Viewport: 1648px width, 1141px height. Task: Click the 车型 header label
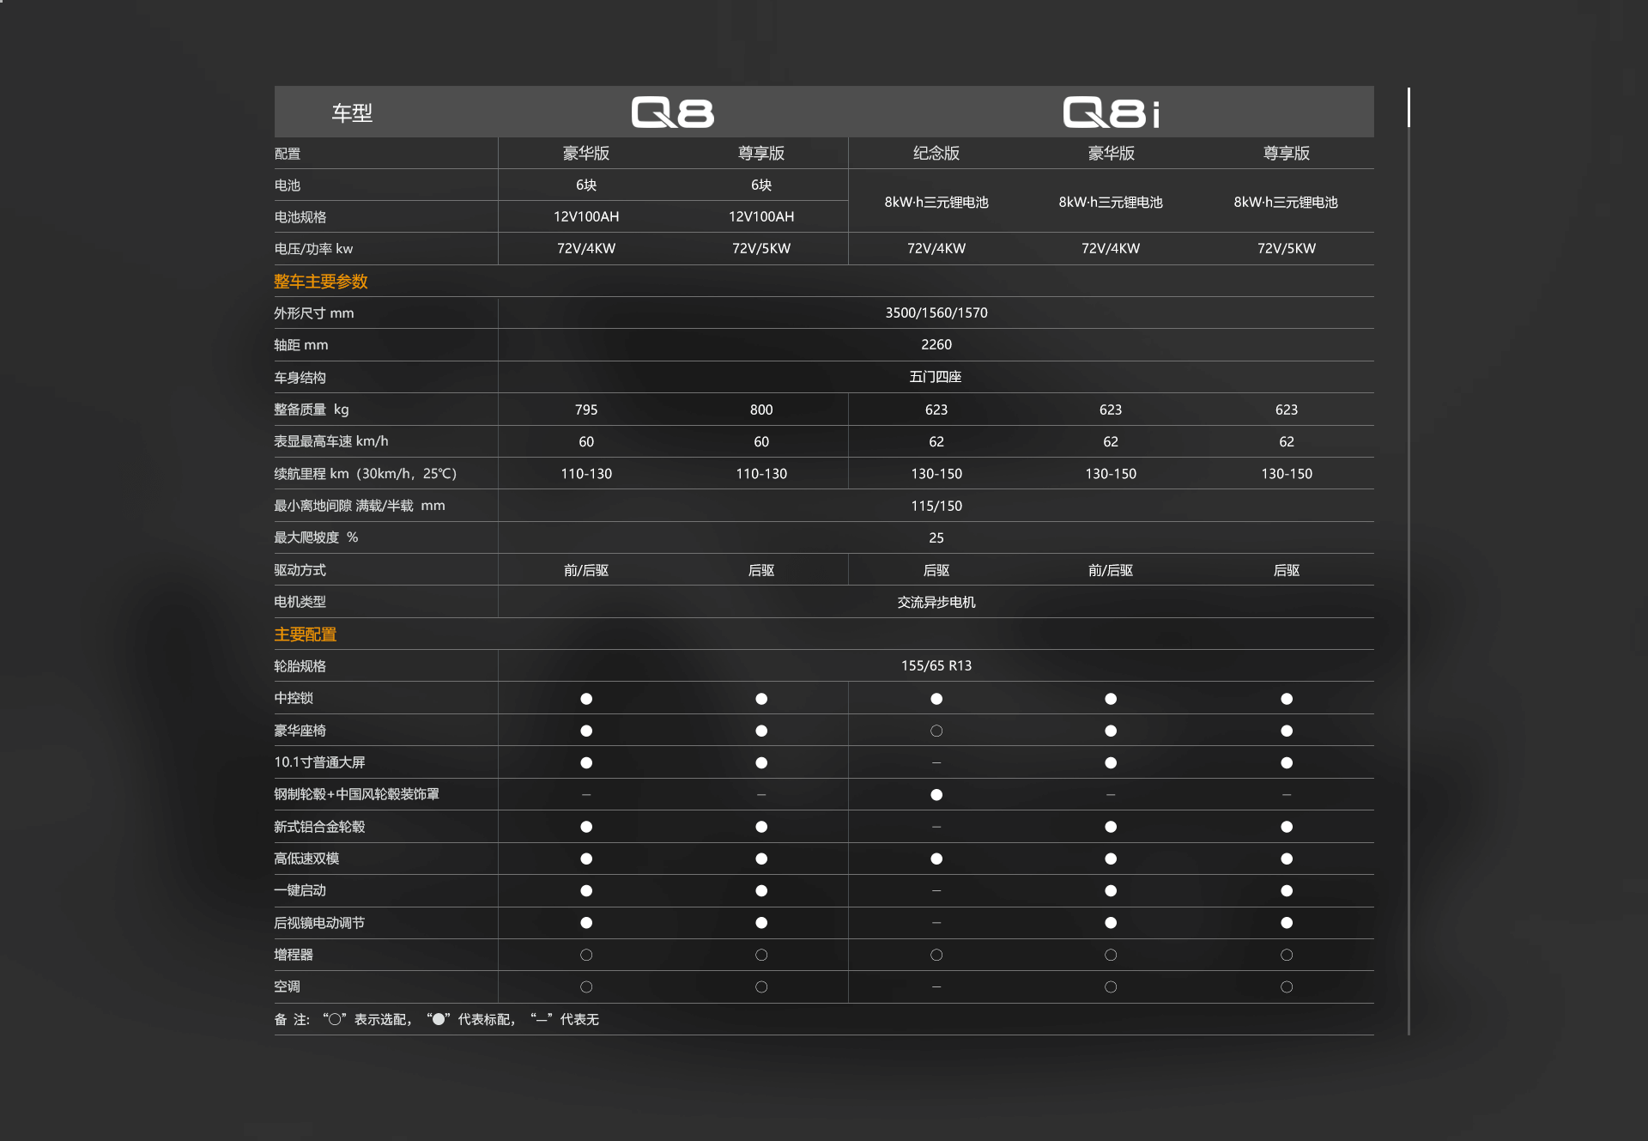pos(352,112)
